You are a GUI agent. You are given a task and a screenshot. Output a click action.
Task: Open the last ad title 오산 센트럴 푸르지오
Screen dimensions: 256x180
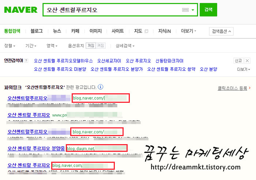point(29,165)
